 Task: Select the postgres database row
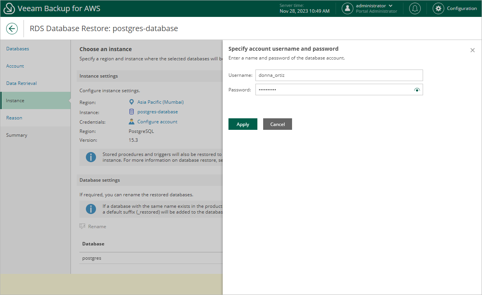151,258
